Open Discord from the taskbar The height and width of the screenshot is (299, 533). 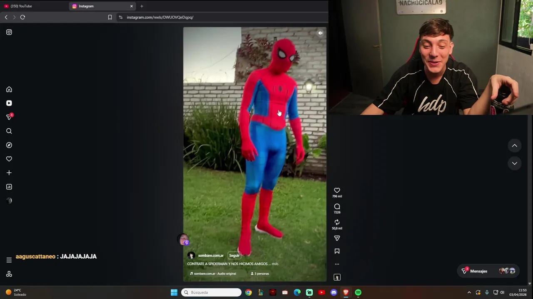[x=334, y=292]
